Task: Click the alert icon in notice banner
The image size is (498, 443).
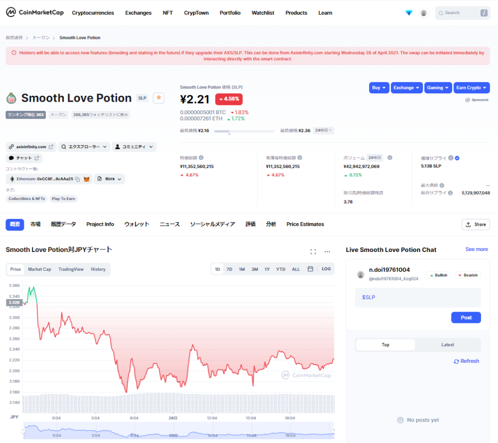Action: click(14, 53)
